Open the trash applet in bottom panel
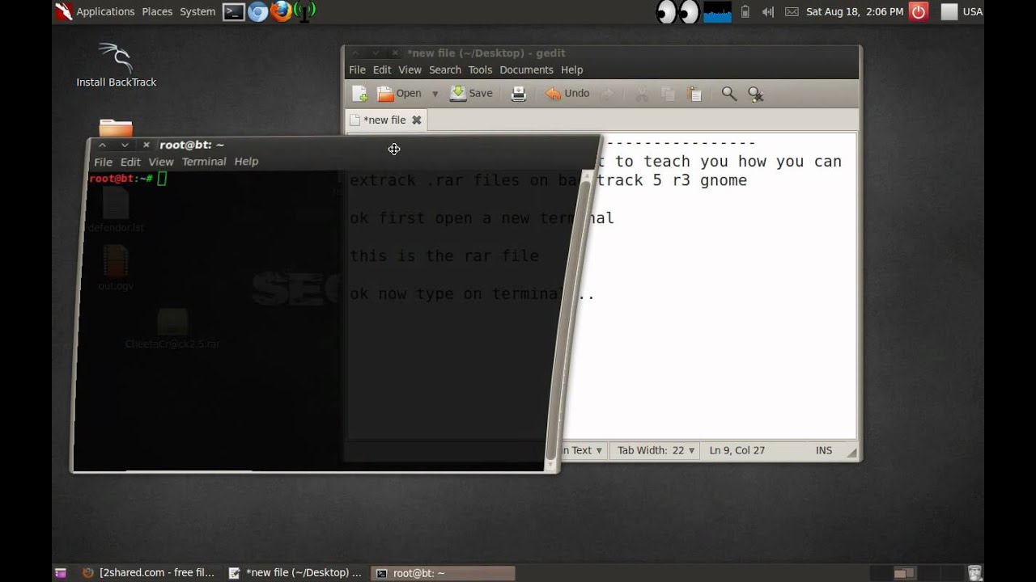Screen dimensions: 1036x582 coord(974,573)
